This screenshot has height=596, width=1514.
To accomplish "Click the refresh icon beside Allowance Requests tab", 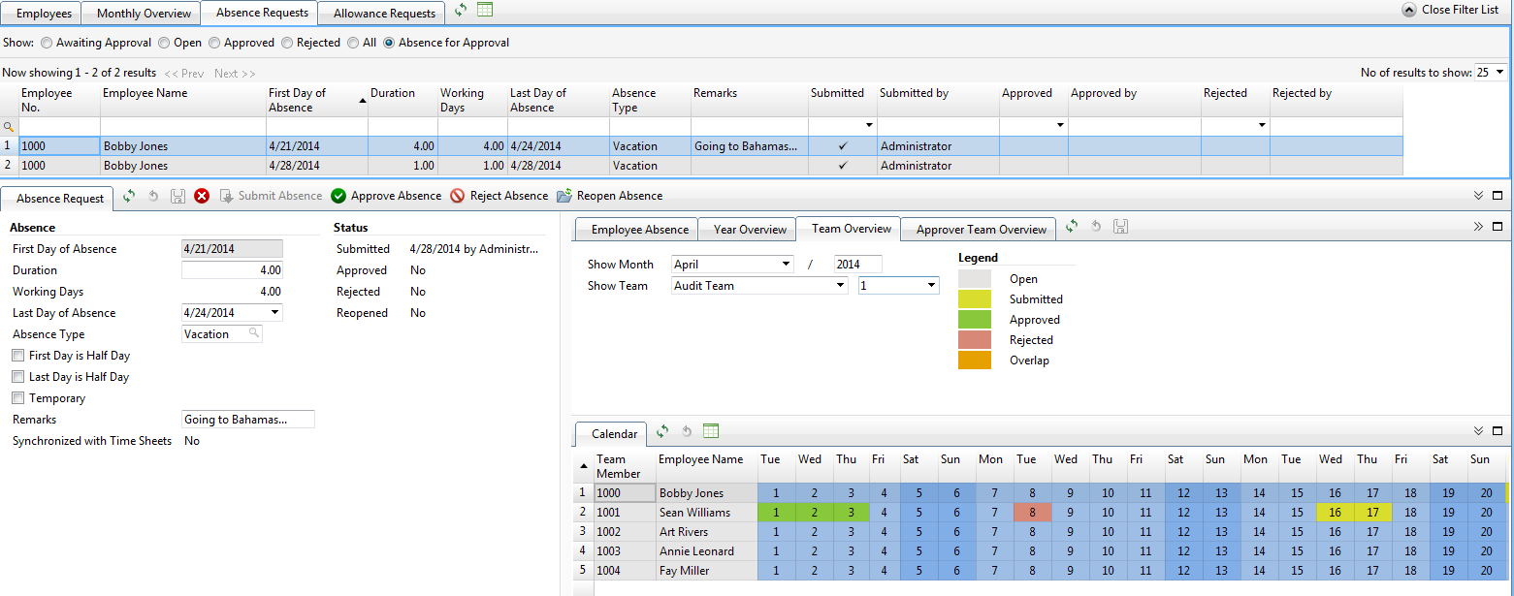I will 461,10.
